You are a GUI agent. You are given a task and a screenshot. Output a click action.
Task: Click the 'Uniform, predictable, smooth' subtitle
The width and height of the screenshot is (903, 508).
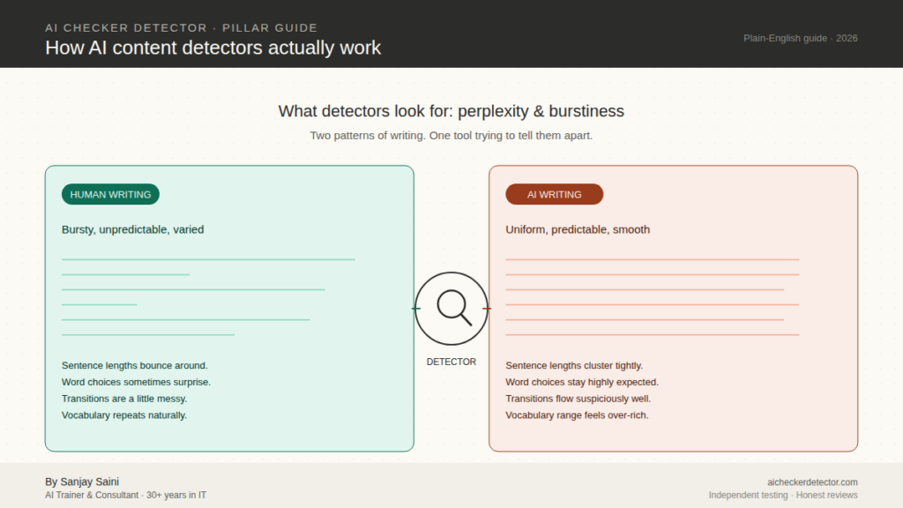pos(578,229)
